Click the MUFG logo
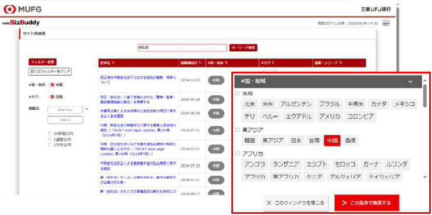Image resolution: width=432 pixels, height=215 pixels. tap(22, 9)
